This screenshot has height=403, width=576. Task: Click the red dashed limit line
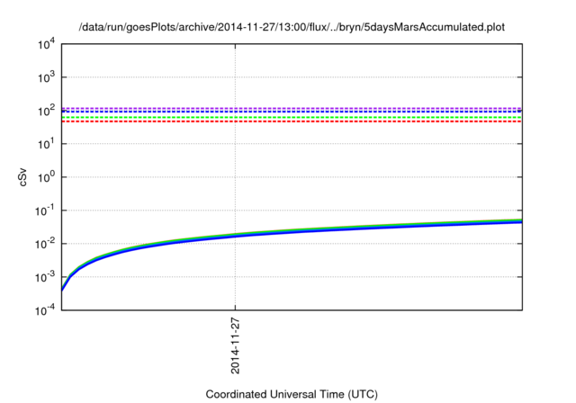click(292, 121)
